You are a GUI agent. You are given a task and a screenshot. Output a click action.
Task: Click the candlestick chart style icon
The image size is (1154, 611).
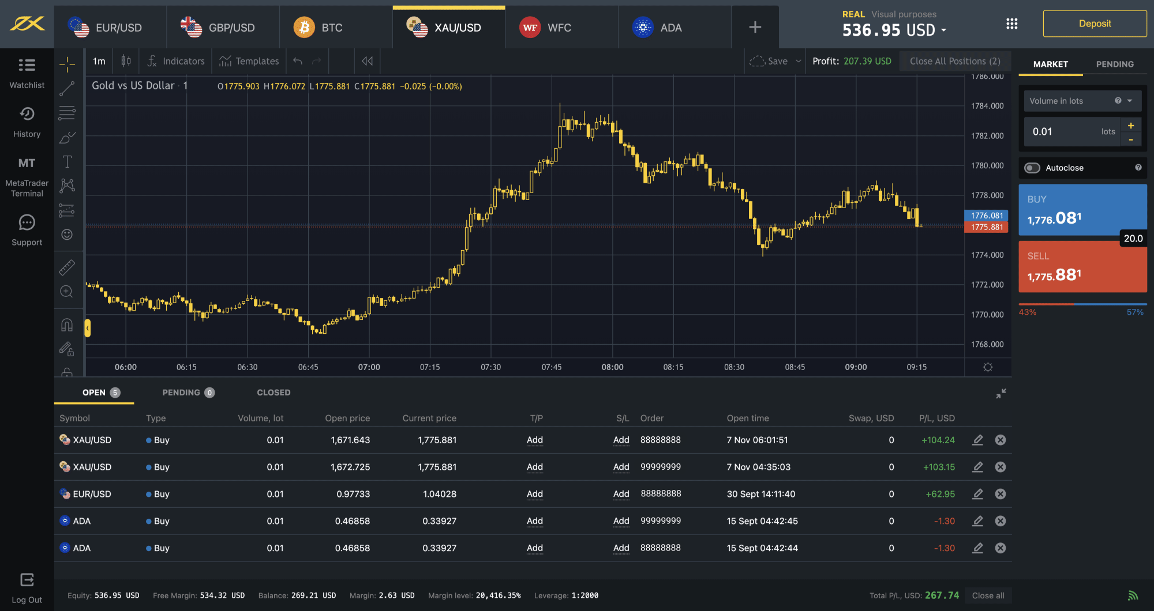point(126,61)
